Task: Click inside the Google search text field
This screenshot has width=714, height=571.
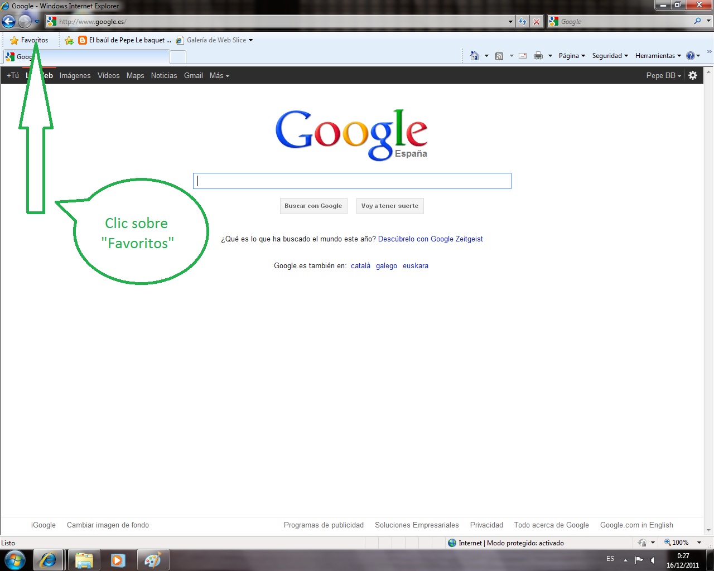Action: point(352,181)
